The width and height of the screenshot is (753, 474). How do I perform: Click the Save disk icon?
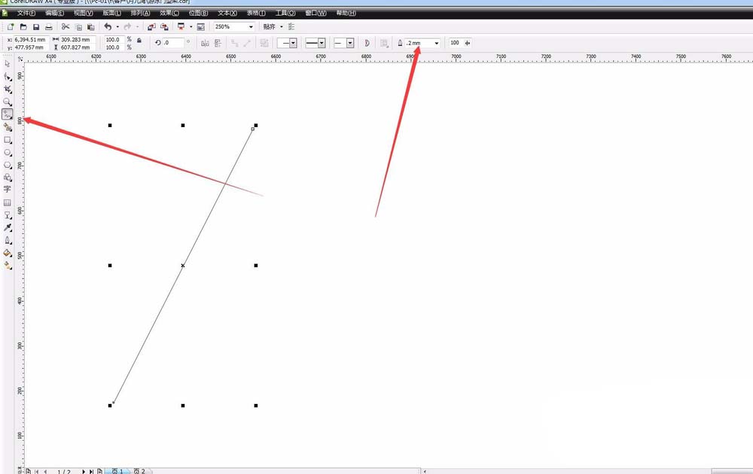[36, 27]
